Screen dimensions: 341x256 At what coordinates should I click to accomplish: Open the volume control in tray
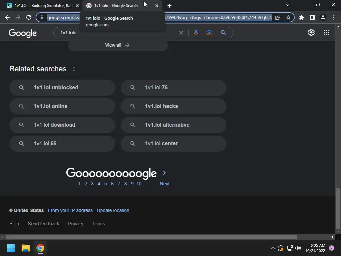[x=298, y=248]
